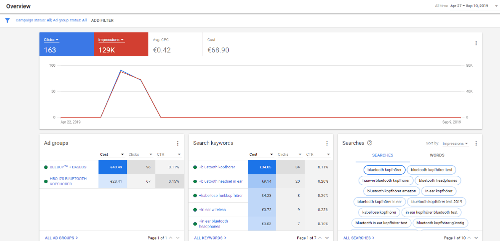
Task: Open CTR column dropdown in Ad groups
Action: (x=179, y=154)
